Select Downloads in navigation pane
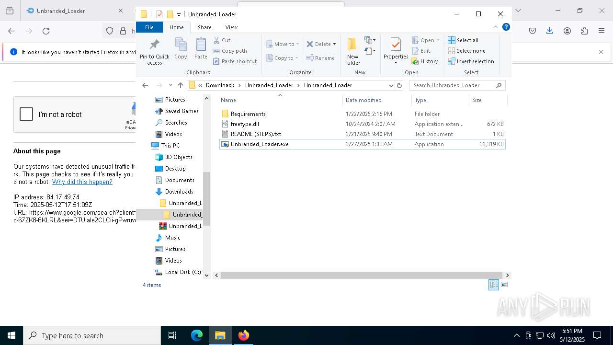This screenshot has height=345, width=613. click(x=174, y=192)
